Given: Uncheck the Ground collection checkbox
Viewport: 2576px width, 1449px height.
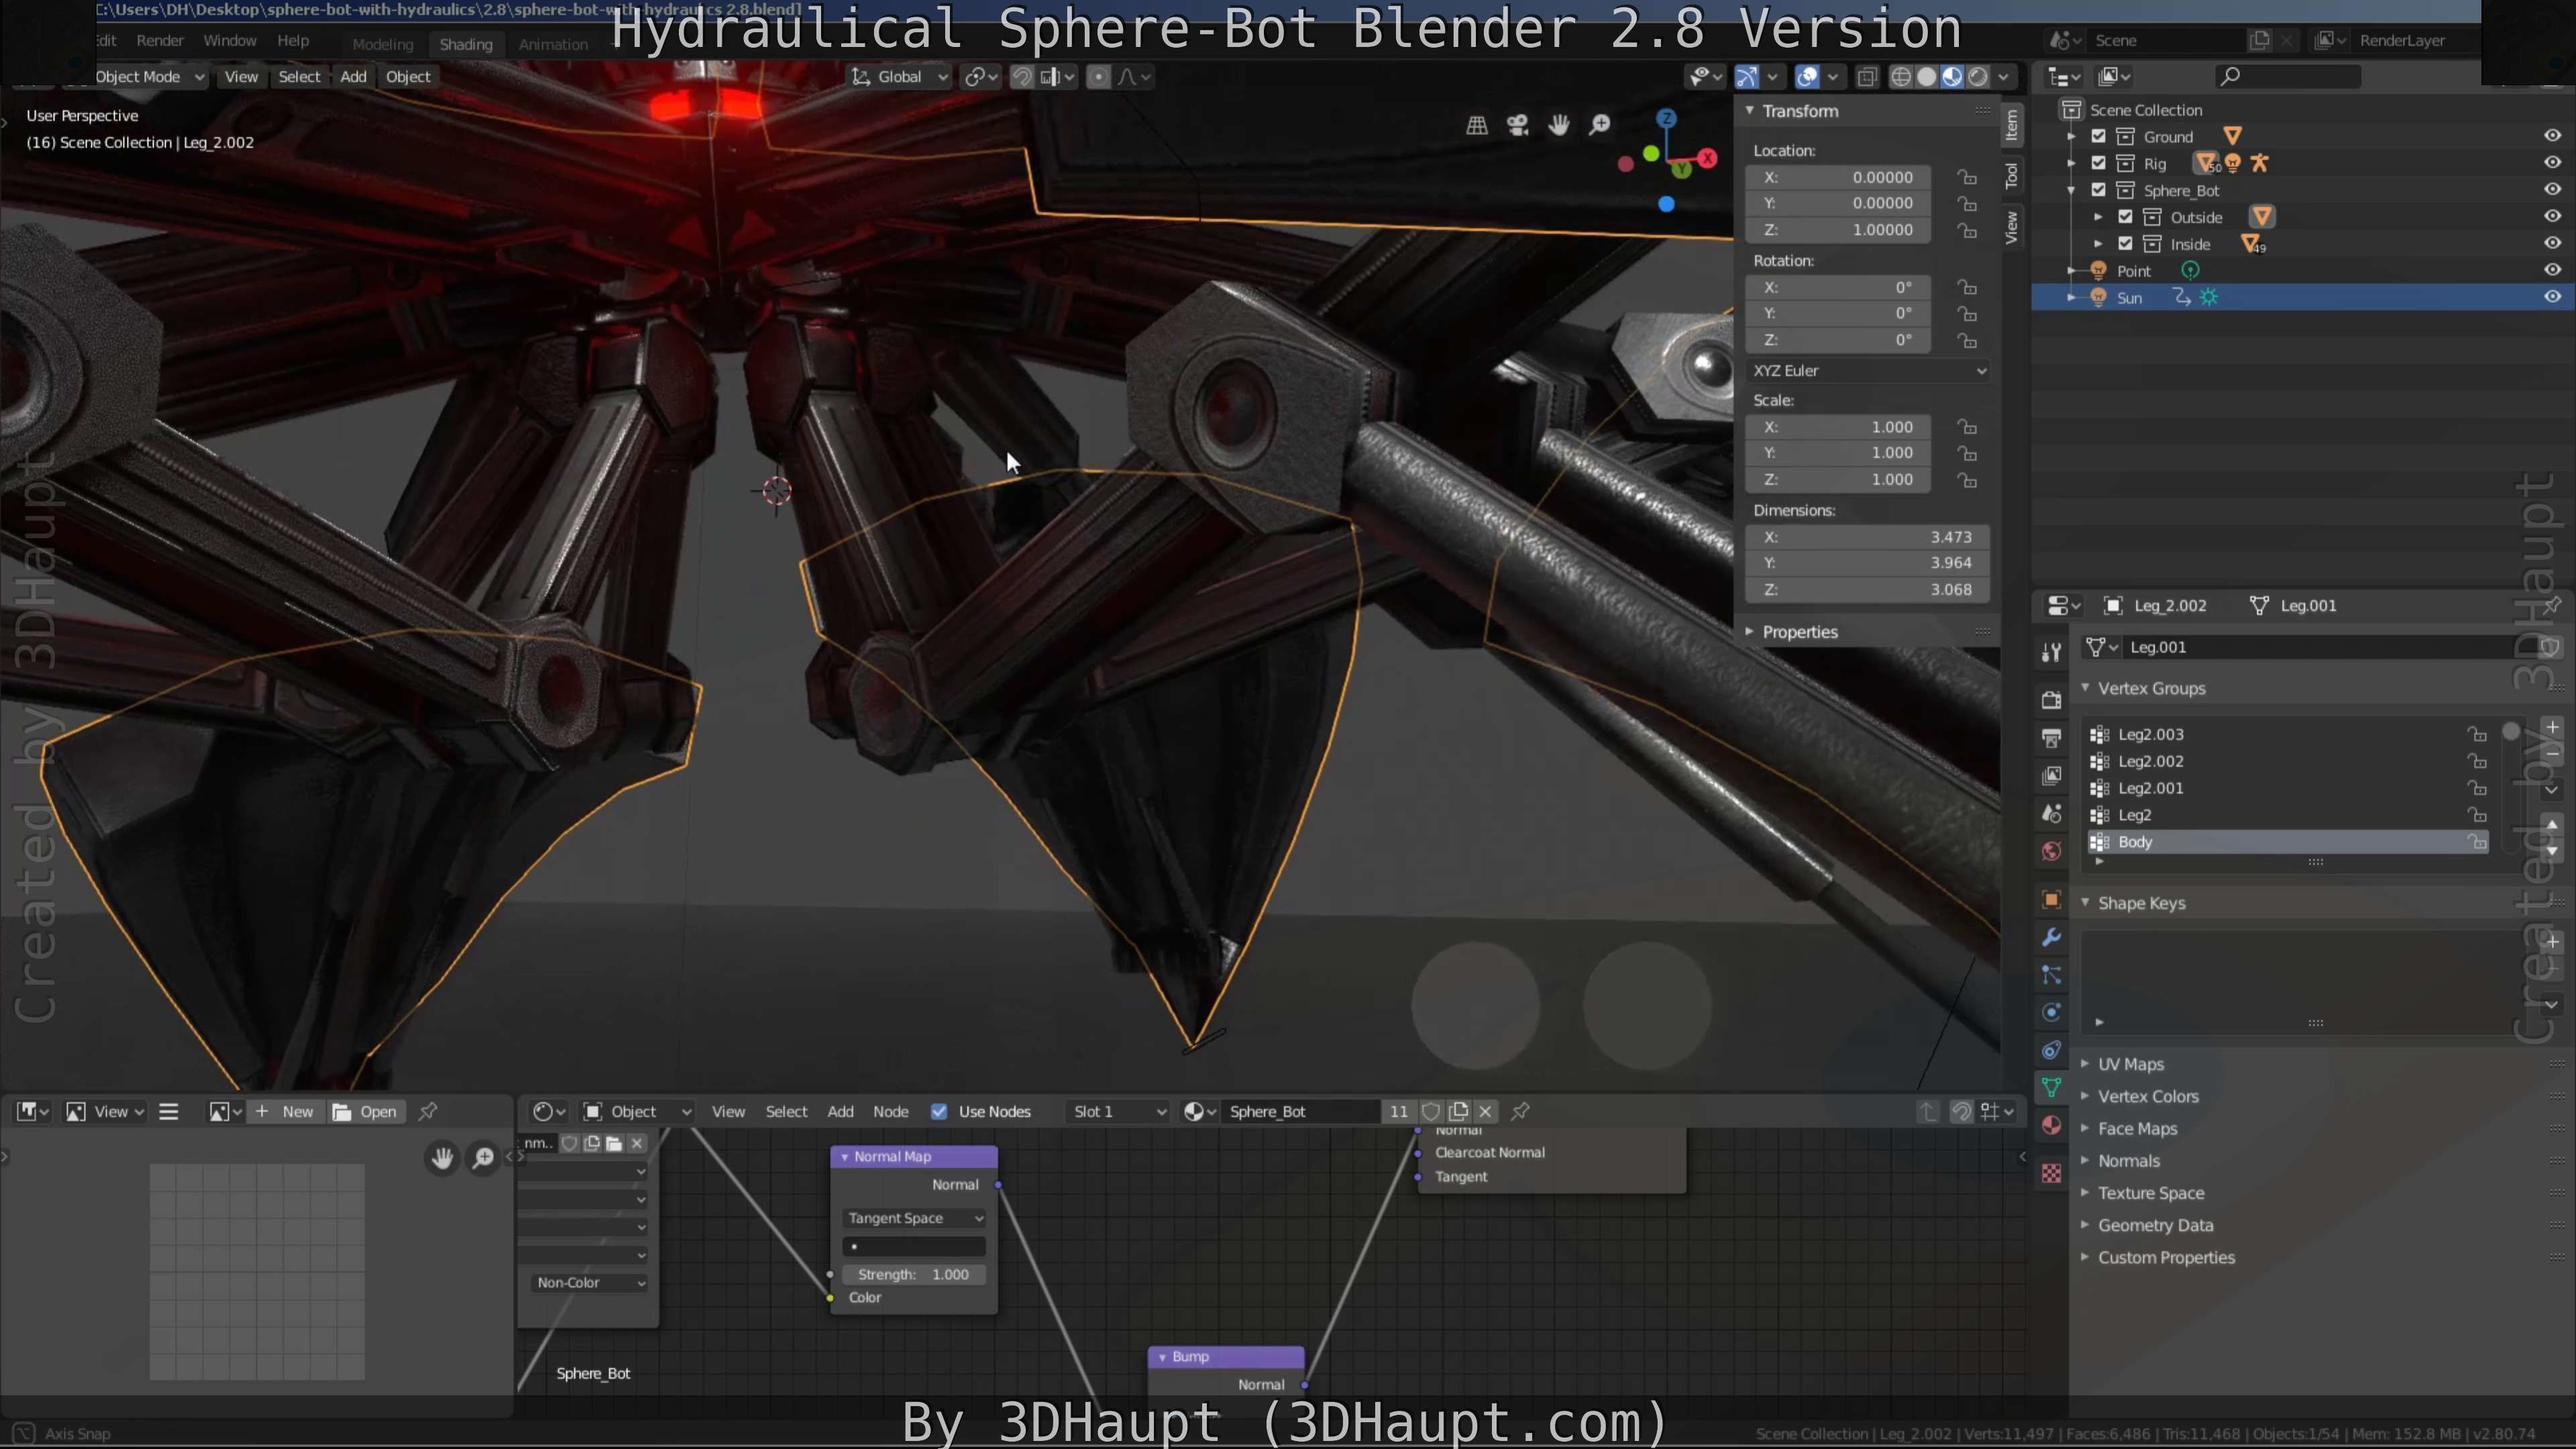Looking at the screenshot, I should tap(2099, 136).
